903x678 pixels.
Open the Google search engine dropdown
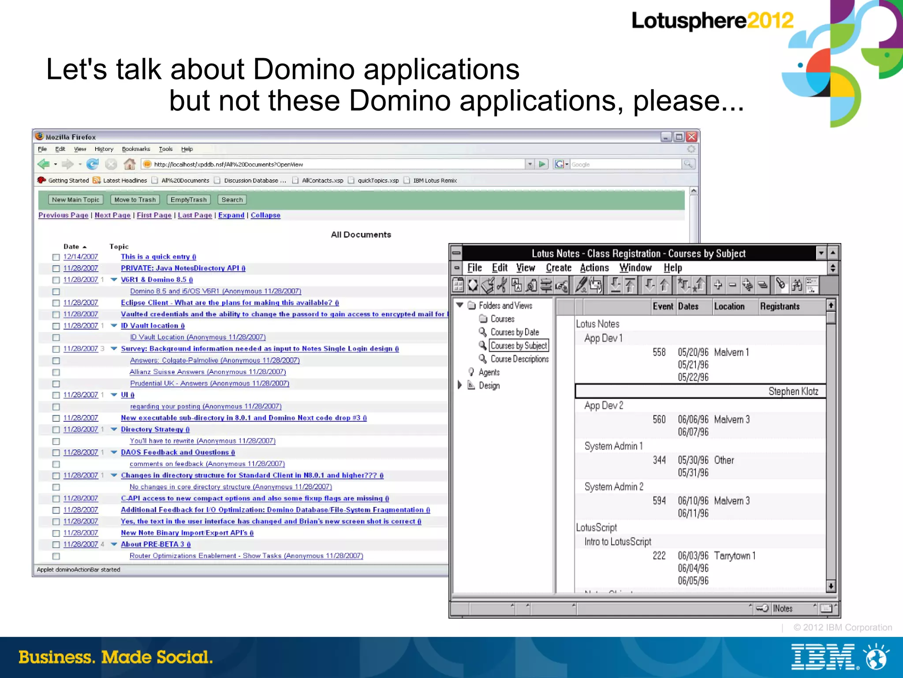(561, 165)
